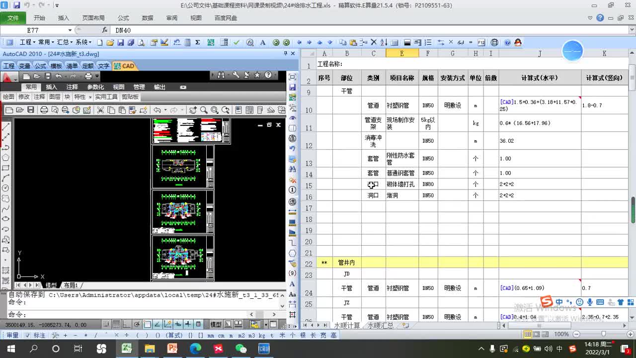
Task: Switch to the 水暖汇总 sheet tab
Action: [x=381, y=326]
